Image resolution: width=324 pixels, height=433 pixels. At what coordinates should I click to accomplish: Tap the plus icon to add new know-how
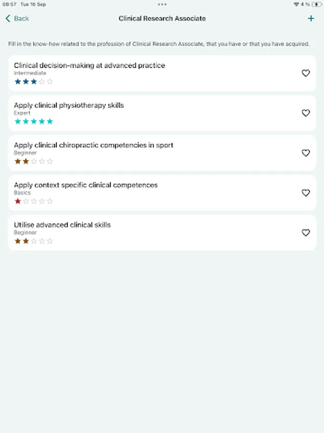coord(311,18)
